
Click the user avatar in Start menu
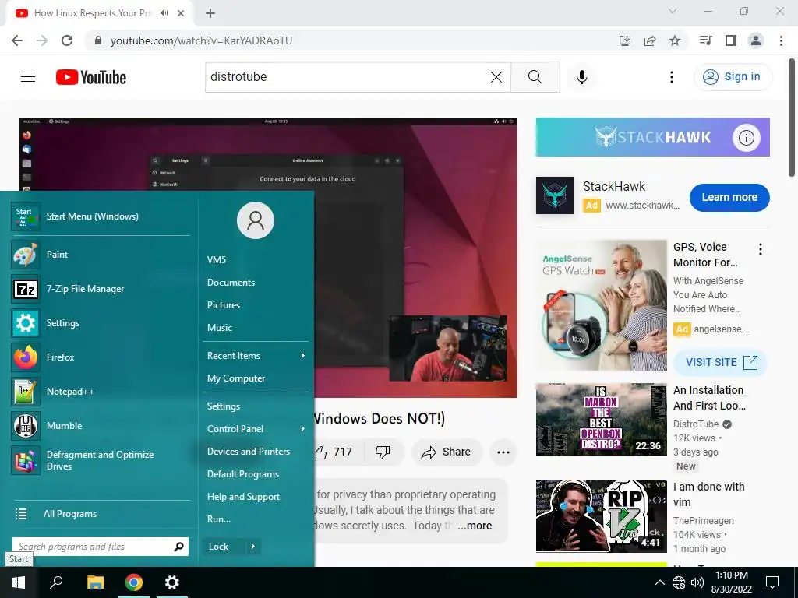[256, 220]
